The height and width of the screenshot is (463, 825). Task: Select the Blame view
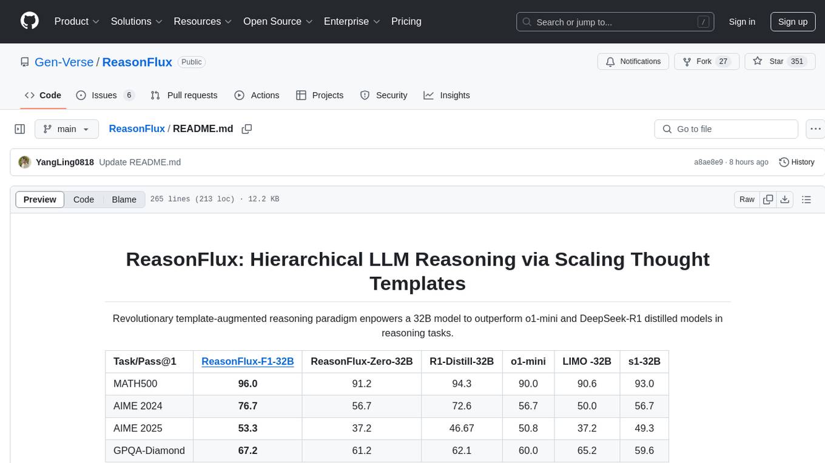coord(124,199)
